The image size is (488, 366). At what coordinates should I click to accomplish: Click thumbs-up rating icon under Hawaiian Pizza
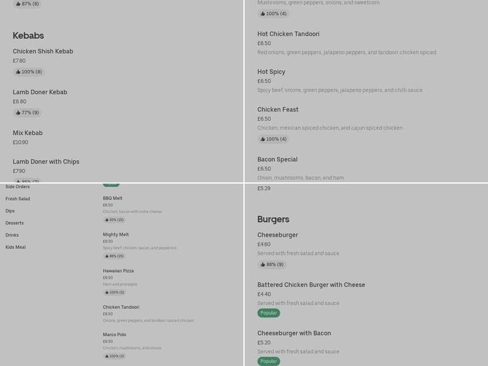(106, 292)
